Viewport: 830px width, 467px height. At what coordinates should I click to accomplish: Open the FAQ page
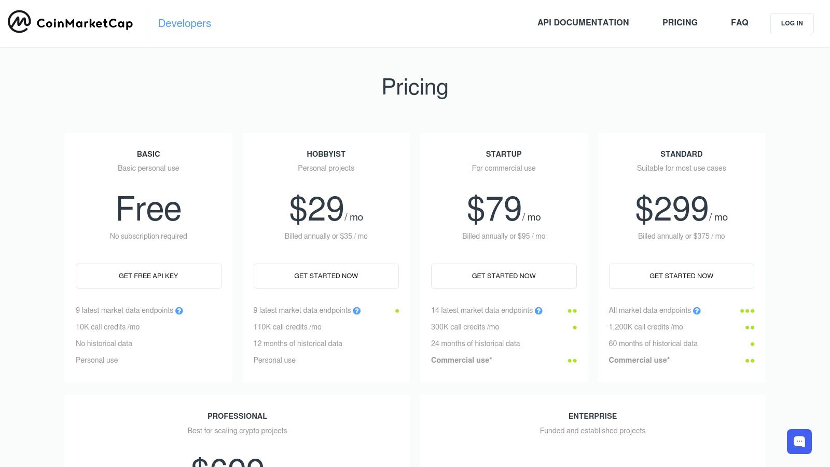pos(739,23)
